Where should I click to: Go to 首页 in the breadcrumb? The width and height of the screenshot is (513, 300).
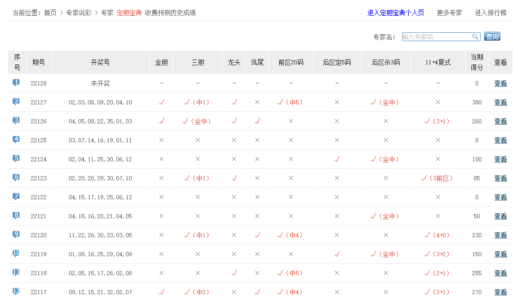50,13
